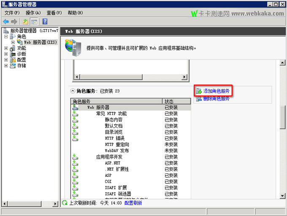Click the forward arrow toolbar icon
Screen dimensions: 287x216
(x=14, y=22)
